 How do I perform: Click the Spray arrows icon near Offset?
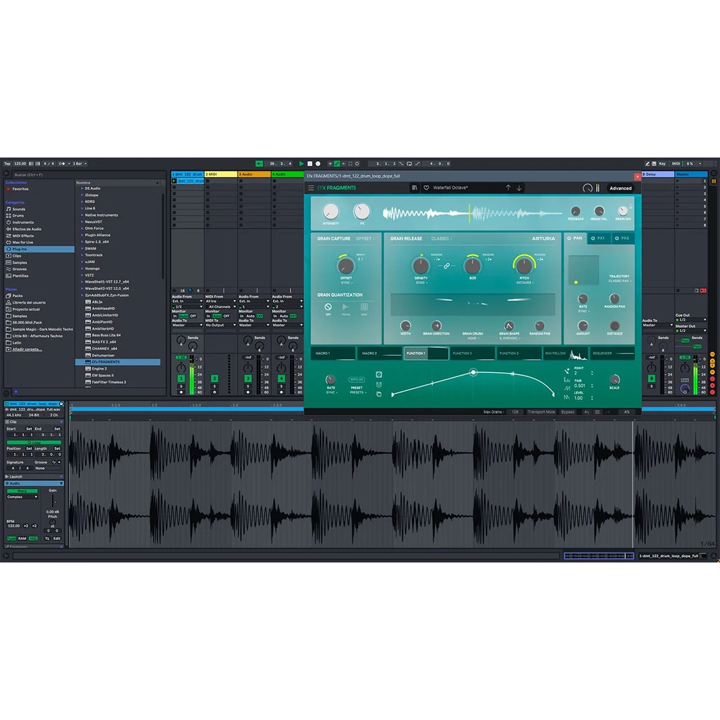tap(361, 259)
